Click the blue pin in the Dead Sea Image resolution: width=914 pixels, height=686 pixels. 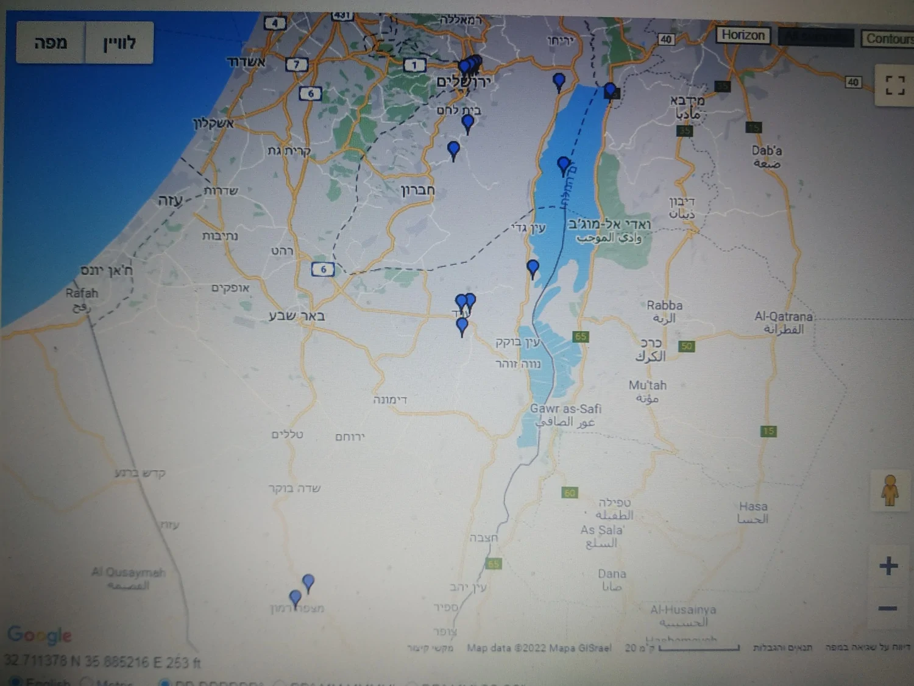[x=564, y=165]
